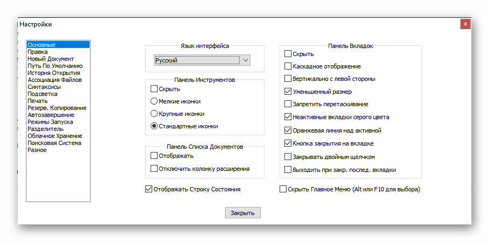Enable Каскадное отображение for tabs

pyautogui.click(x=288, y=66)
